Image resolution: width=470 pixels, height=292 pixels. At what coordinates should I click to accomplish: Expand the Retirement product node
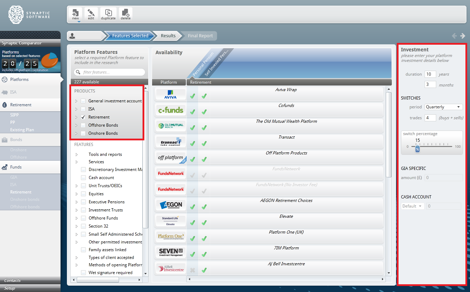76,117
